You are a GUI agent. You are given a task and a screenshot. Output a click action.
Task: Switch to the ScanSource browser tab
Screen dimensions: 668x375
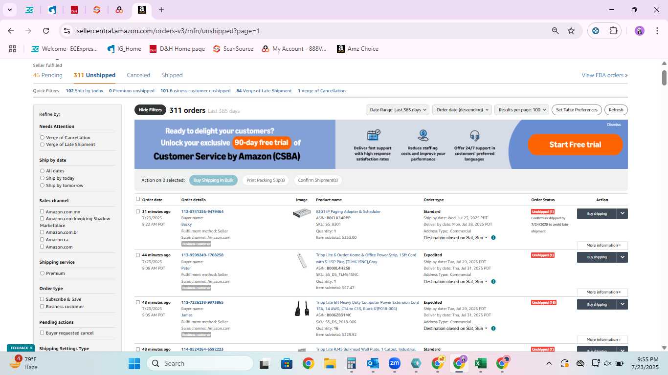click(97, 10)
